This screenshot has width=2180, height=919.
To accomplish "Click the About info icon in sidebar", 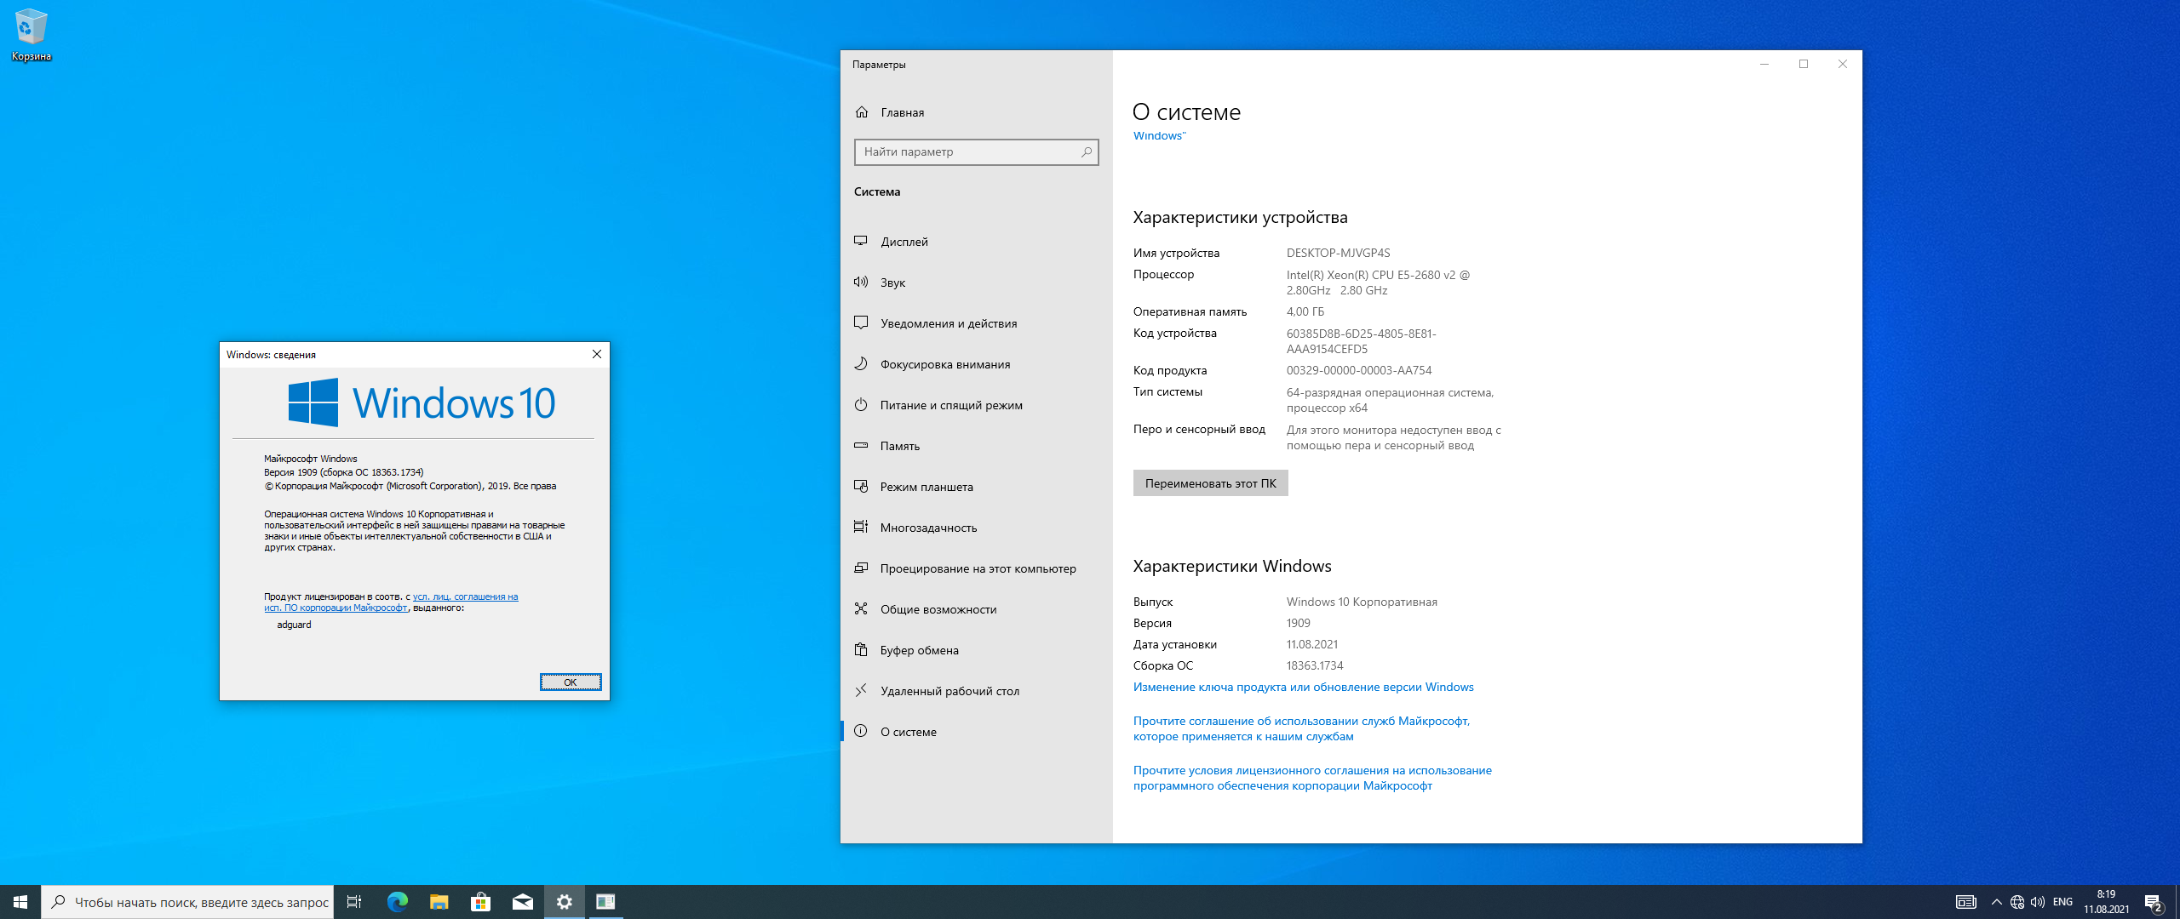I will [x=861, y=731].
